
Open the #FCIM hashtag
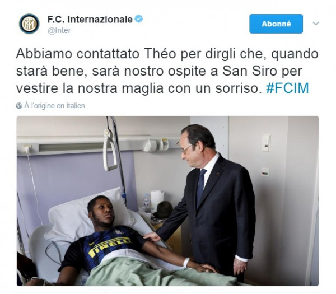(287, 88)
